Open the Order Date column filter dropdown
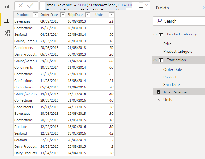The width and height of the screenshot is (205, 159). pos(63,15)
